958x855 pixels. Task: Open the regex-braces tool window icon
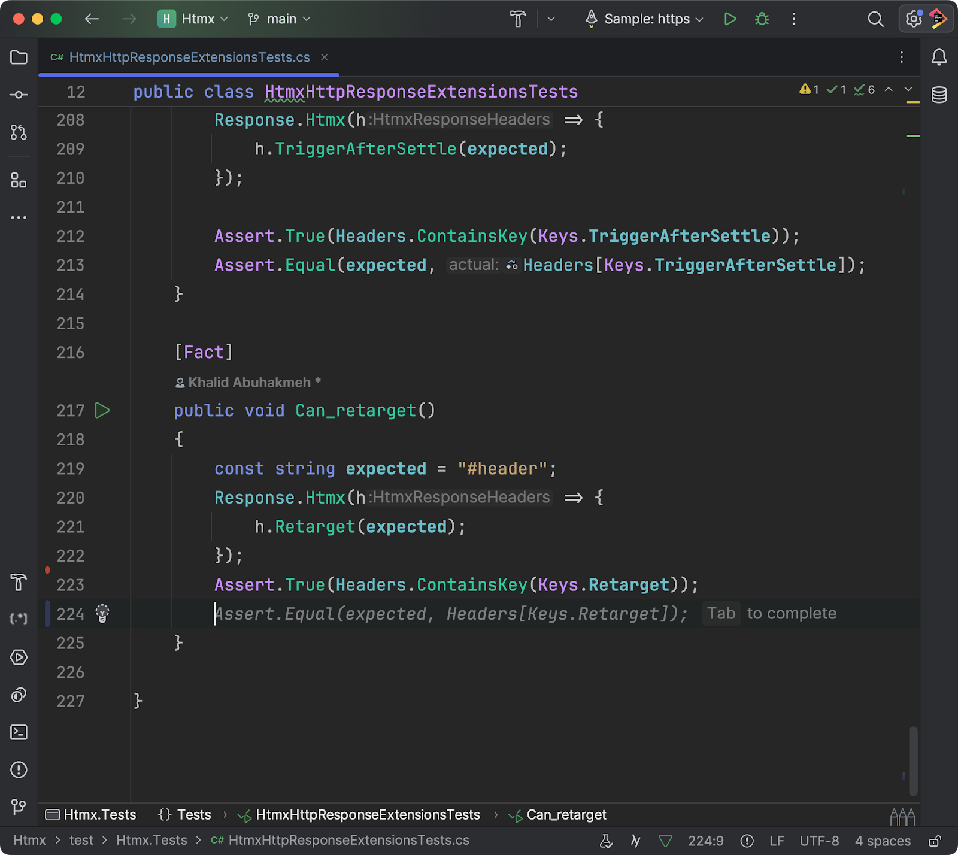coord(19,619)
